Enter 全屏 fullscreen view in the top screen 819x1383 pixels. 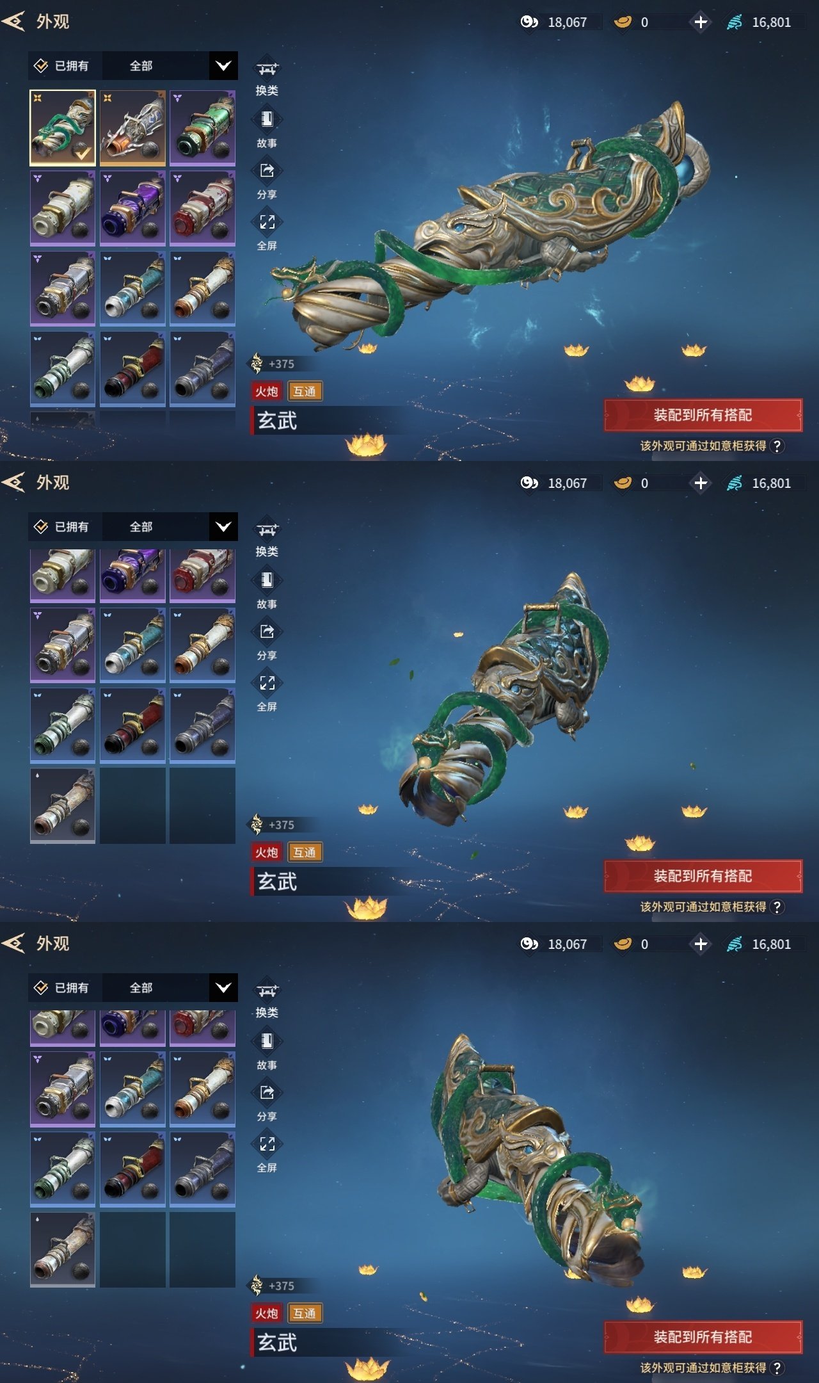pos(267,222)
